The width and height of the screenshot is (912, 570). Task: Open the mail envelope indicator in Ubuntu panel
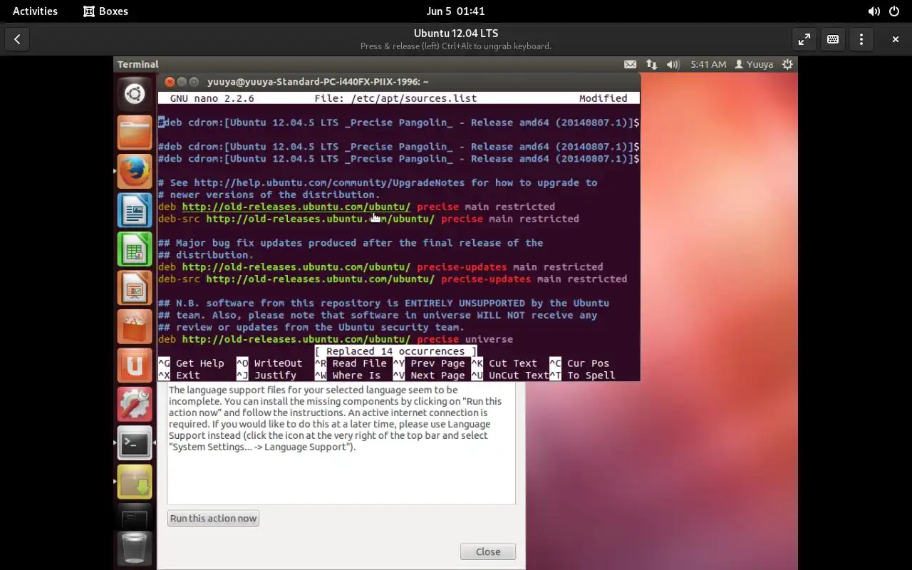tap(630, 64)
